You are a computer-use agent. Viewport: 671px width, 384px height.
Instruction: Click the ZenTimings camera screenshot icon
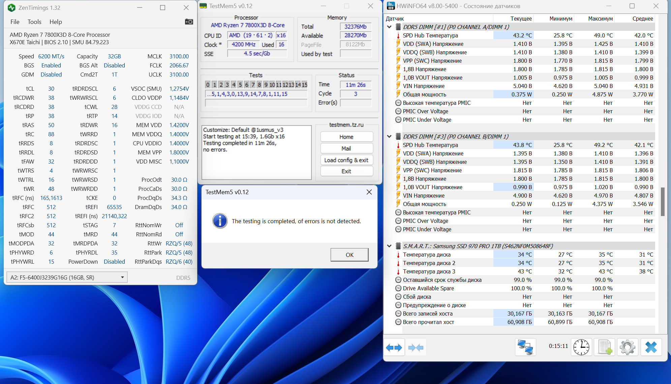[x=189, y=22]
